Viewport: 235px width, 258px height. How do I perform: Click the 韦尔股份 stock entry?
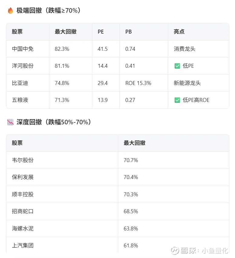[x=23, y=160]
